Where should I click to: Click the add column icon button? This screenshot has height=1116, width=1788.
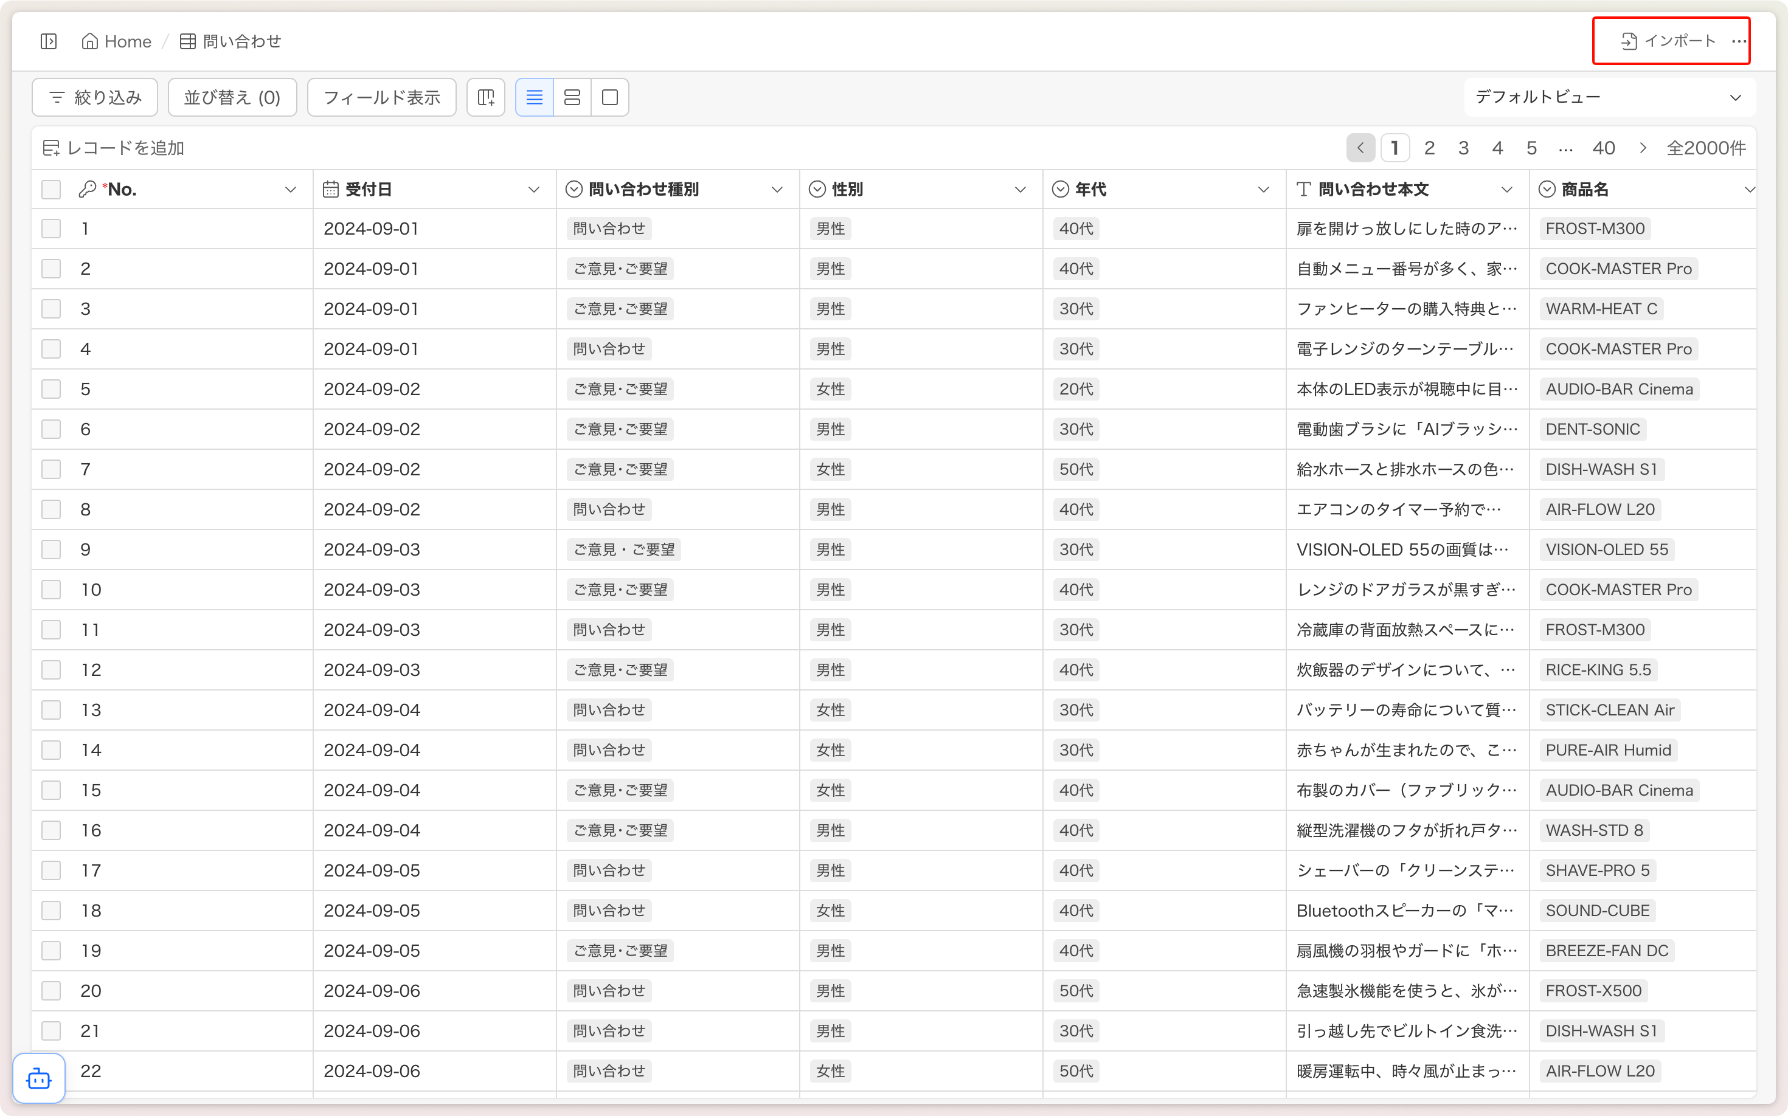(486, 97)
